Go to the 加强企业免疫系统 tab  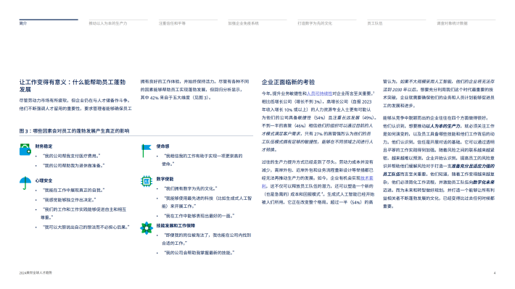point(244,23)
